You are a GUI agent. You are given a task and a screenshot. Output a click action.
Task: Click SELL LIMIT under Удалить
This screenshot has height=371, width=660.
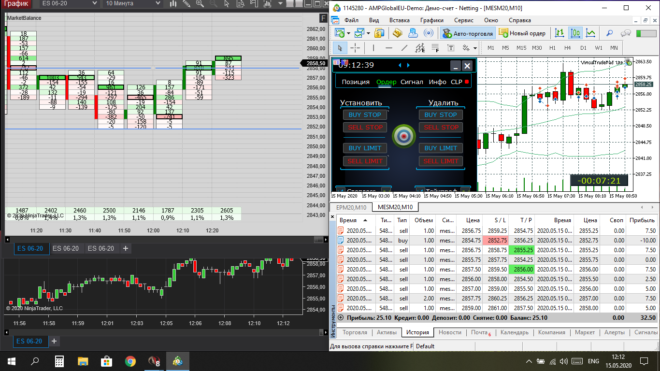pos(441,161)
